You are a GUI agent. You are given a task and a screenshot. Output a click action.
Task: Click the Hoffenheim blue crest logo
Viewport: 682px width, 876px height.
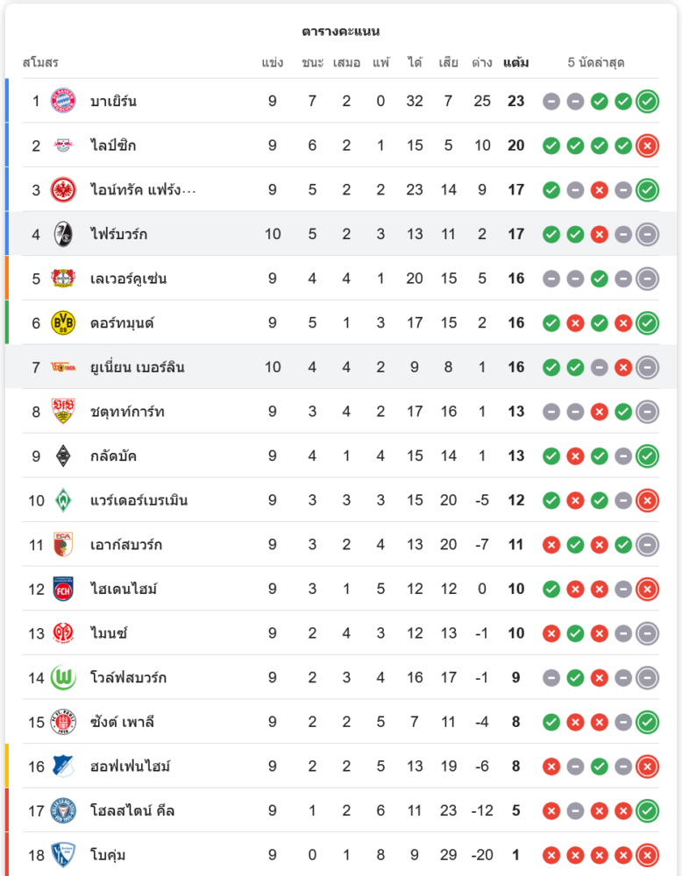(x=63, y=766)
